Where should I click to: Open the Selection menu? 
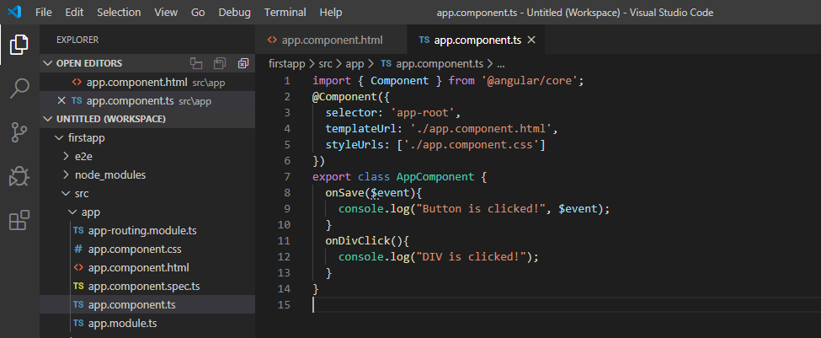click(x=119, y=12)
